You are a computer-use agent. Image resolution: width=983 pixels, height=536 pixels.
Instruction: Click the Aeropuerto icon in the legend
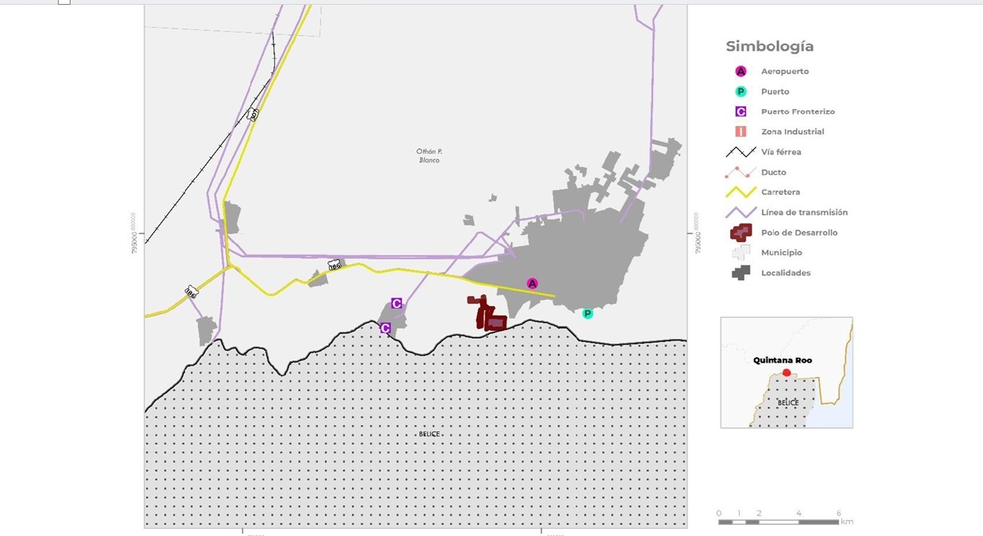[740, 71]
